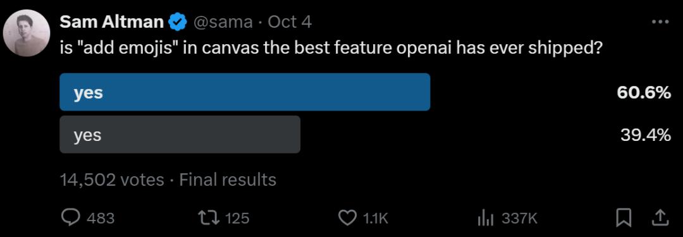The height and width of the screenshot is (237, 683).
Task: Open the @sama handle link
Action: tap(222, 21)
